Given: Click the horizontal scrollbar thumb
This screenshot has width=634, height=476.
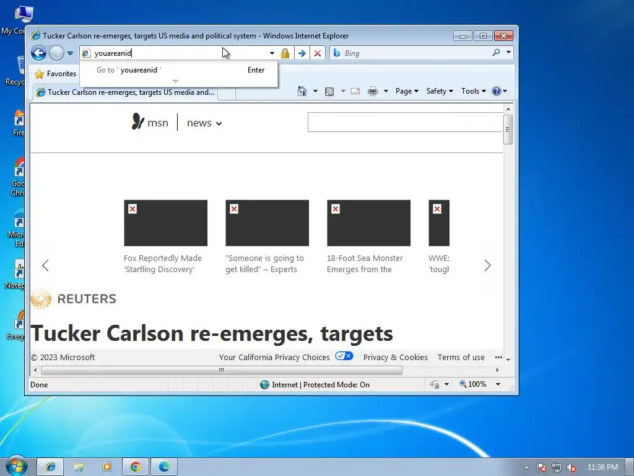Looking at the screenshot, I should [x=222, y=370].
